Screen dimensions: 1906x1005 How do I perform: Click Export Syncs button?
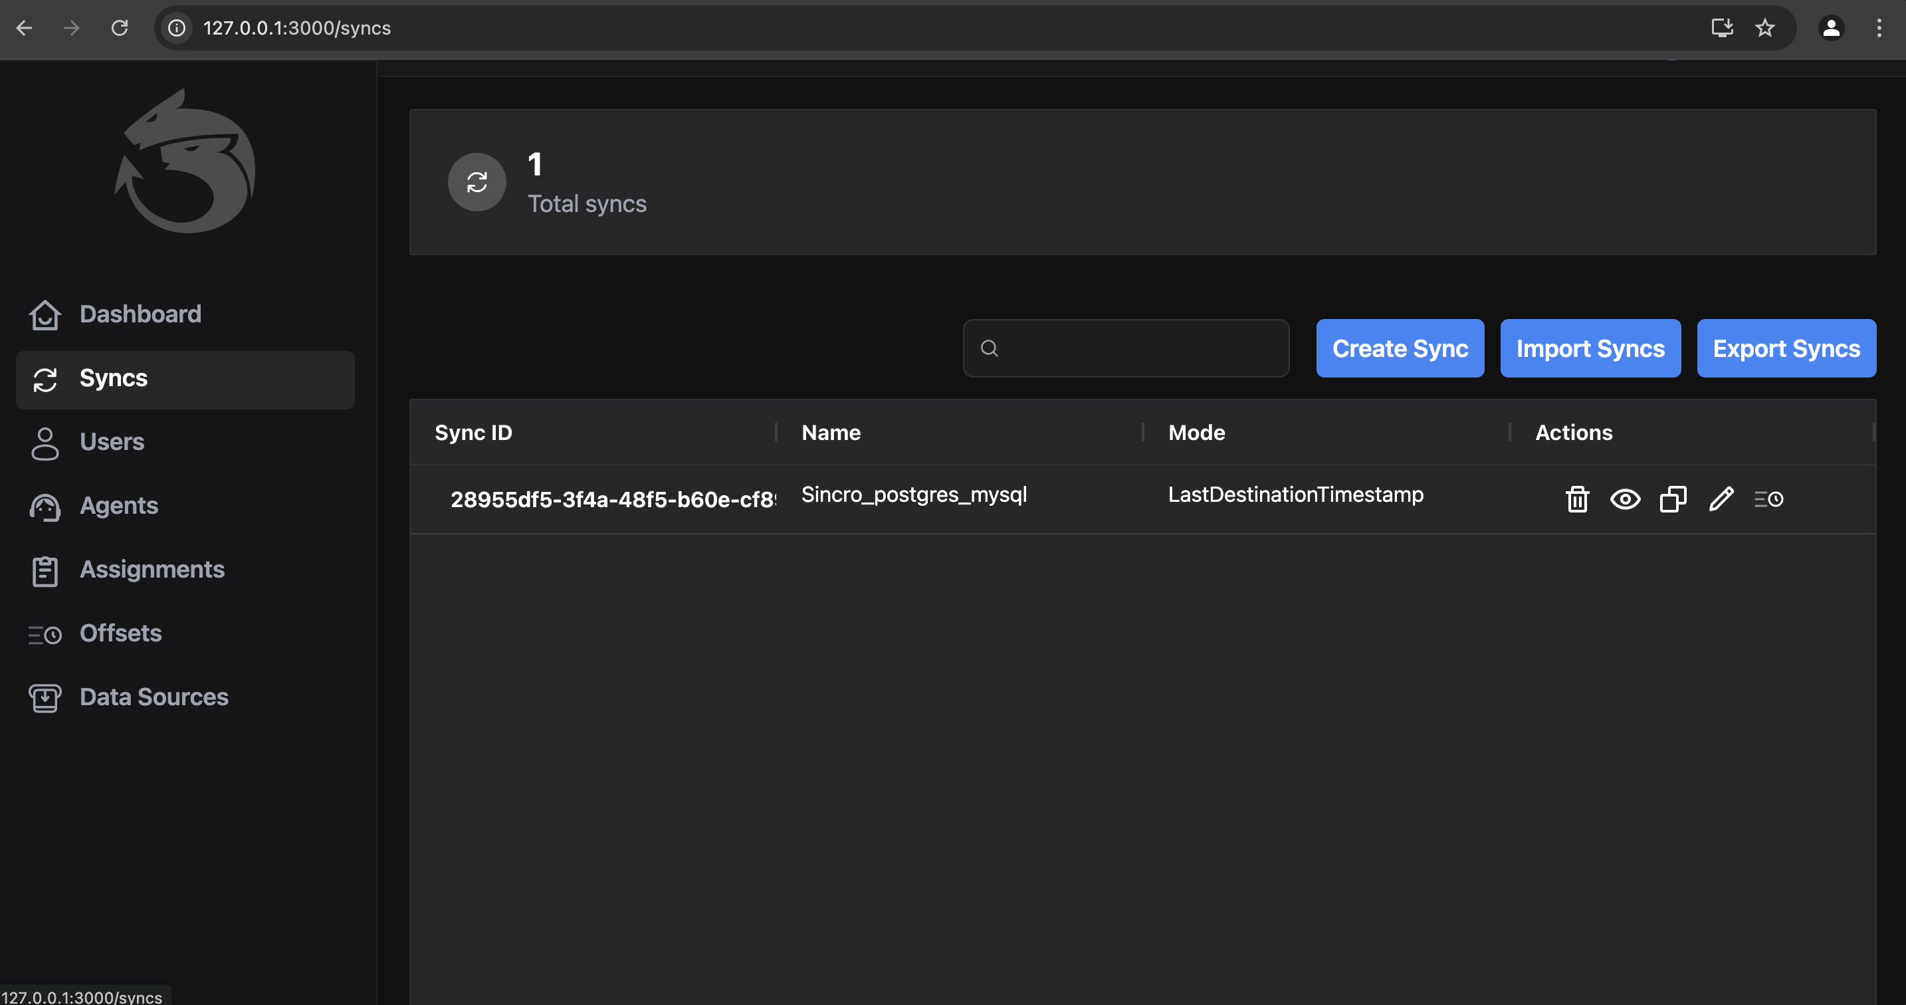[1786, 348]
